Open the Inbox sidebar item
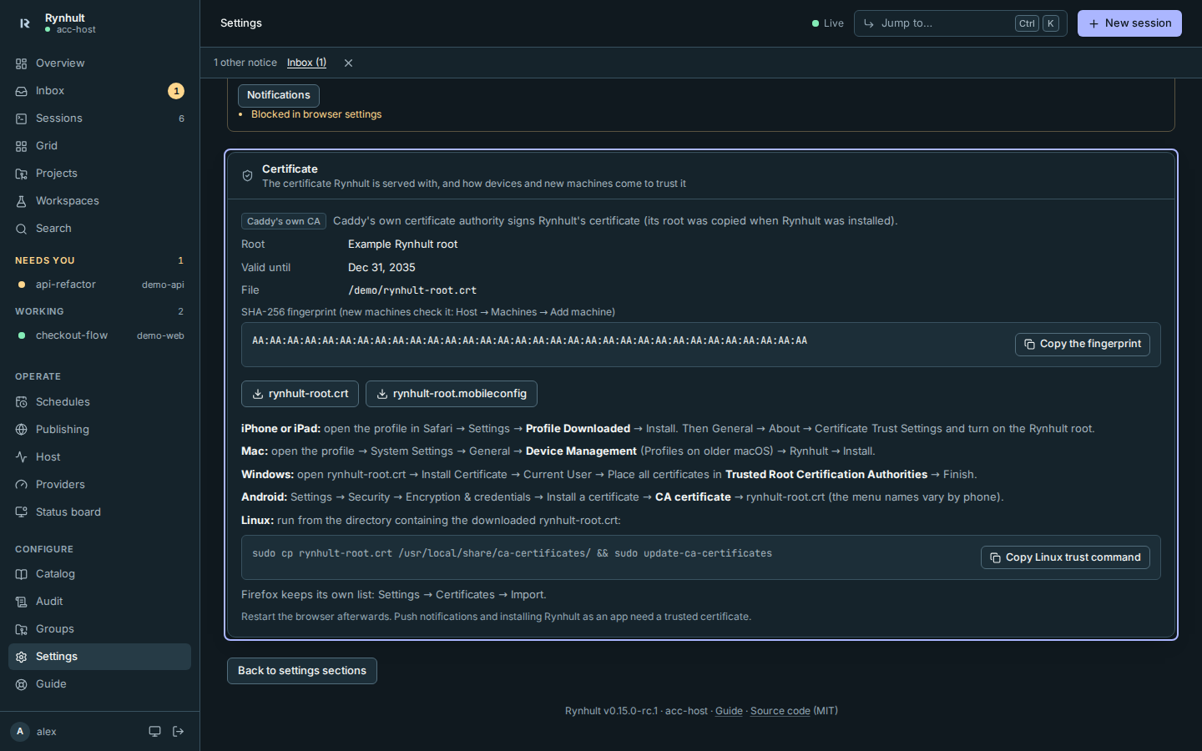 coord(99,91)
